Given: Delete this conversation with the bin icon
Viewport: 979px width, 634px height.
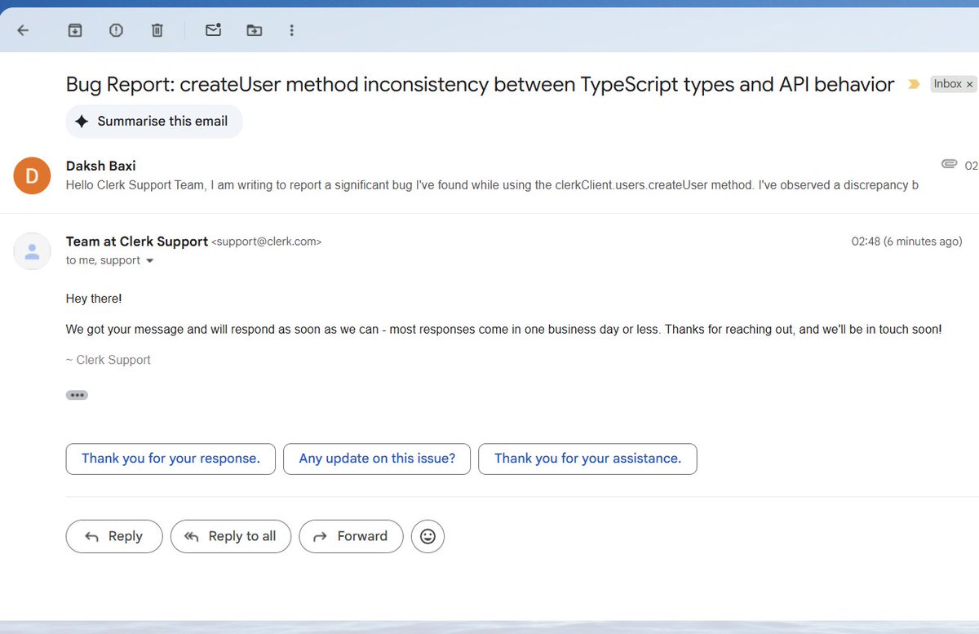Looking at the screenshot, I should 157,30.
